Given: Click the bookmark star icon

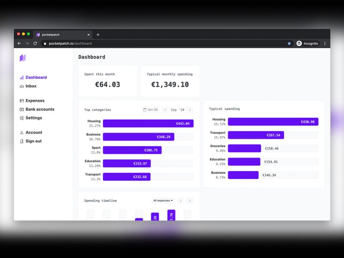Looking at the screenshot, I should tap(289, 43).
